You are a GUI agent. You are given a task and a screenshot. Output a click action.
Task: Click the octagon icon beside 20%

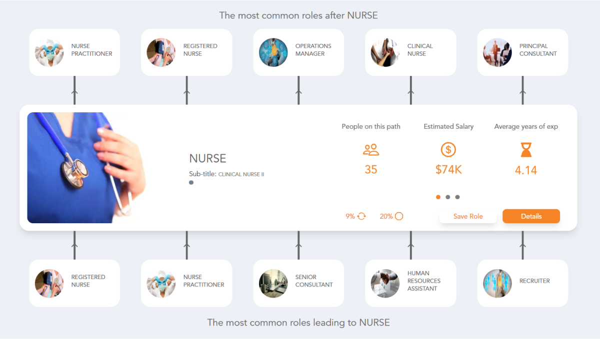(398, 216)
